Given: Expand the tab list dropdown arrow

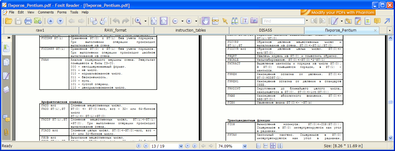Looking at the screenshot, I should [x=389, y=30].
